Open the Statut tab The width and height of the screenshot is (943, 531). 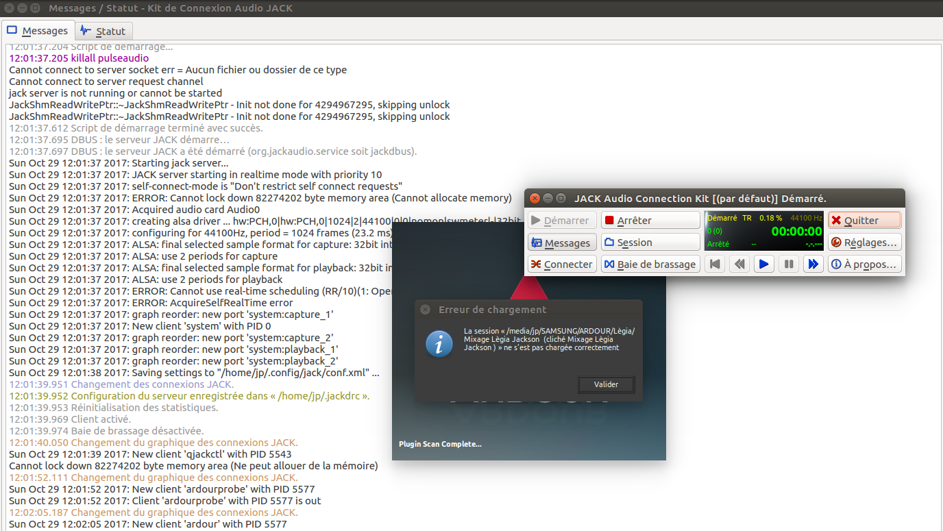tap(103, 31)
